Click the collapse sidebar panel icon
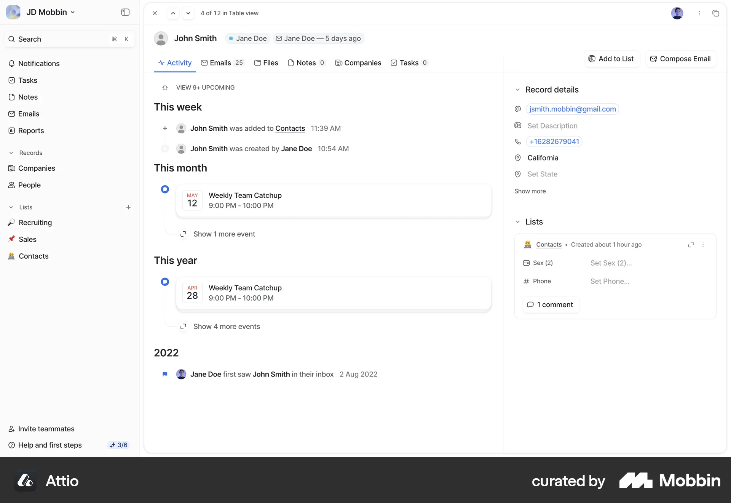The width and height of the screenshot is (731, 503). pyautogui.click(x=125, y=12)
